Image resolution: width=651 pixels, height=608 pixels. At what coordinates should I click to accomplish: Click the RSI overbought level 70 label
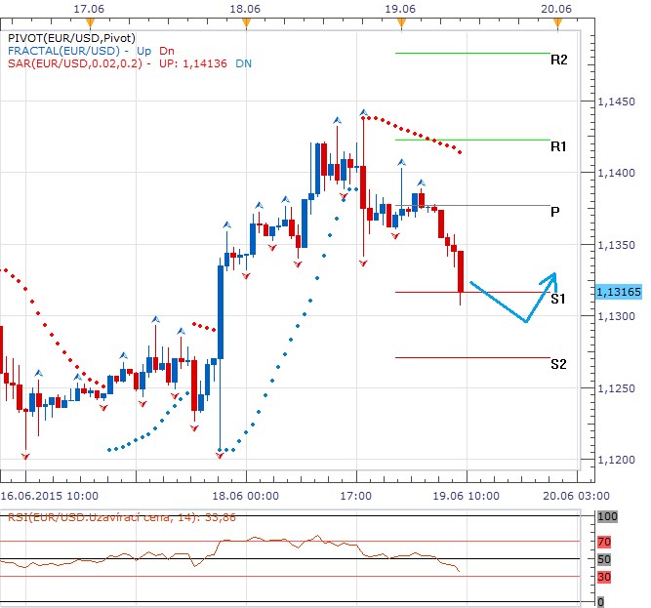[603, 540]
